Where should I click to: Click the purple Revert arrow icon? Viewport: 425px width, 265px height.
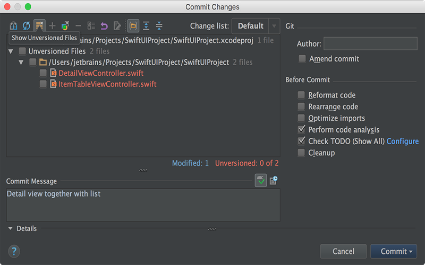[x=104, y=26]
